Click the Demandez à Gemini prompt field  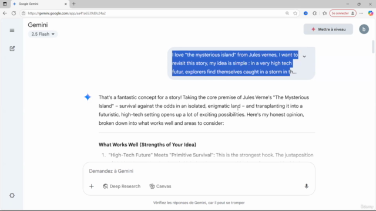(x=199, y=171)
